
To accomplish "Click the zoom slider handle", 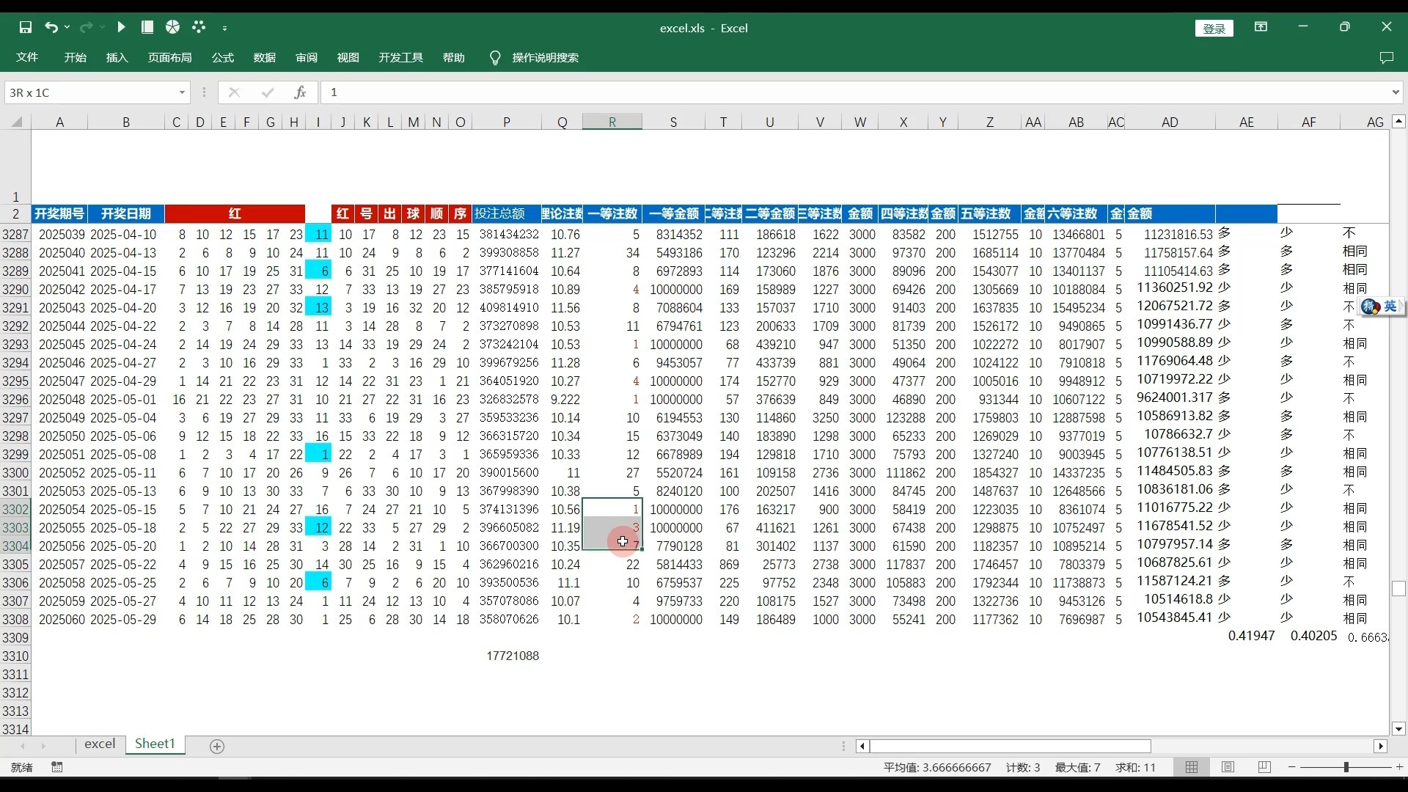I will click(1346, 767).
